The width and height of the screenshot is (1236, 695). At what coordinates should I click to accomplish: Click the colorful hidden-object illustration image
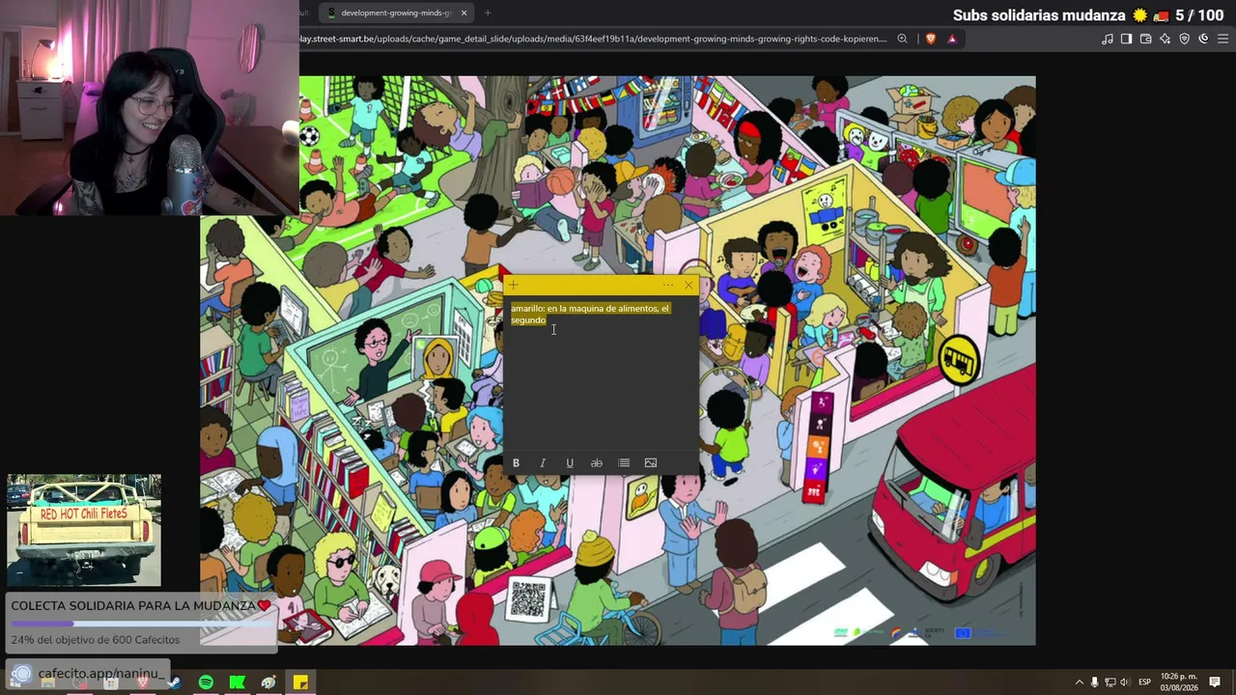pyautogui.click(x=618, y=360)
